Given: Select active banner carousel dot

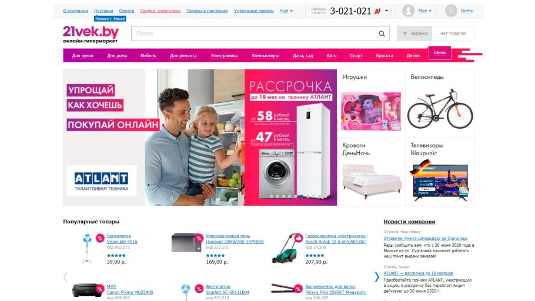Looking at the screenshot, I should (x=302, y=196).
